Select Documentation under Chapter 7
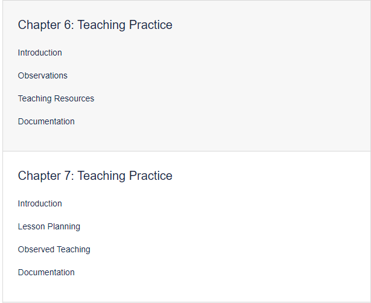Viewport: 371px width, 303px height. tap(46, 272)
